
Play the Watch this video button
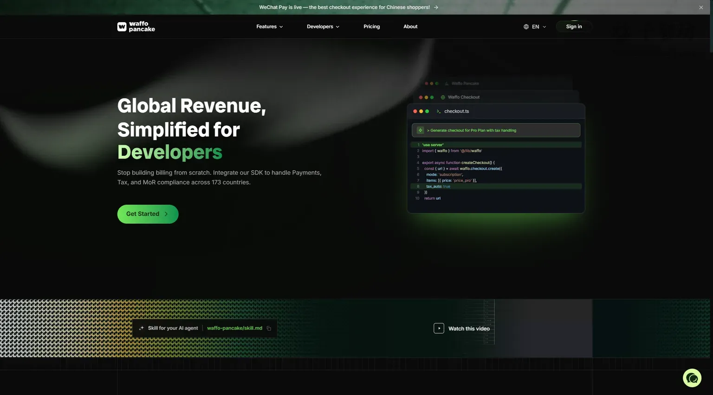[462, 328]
